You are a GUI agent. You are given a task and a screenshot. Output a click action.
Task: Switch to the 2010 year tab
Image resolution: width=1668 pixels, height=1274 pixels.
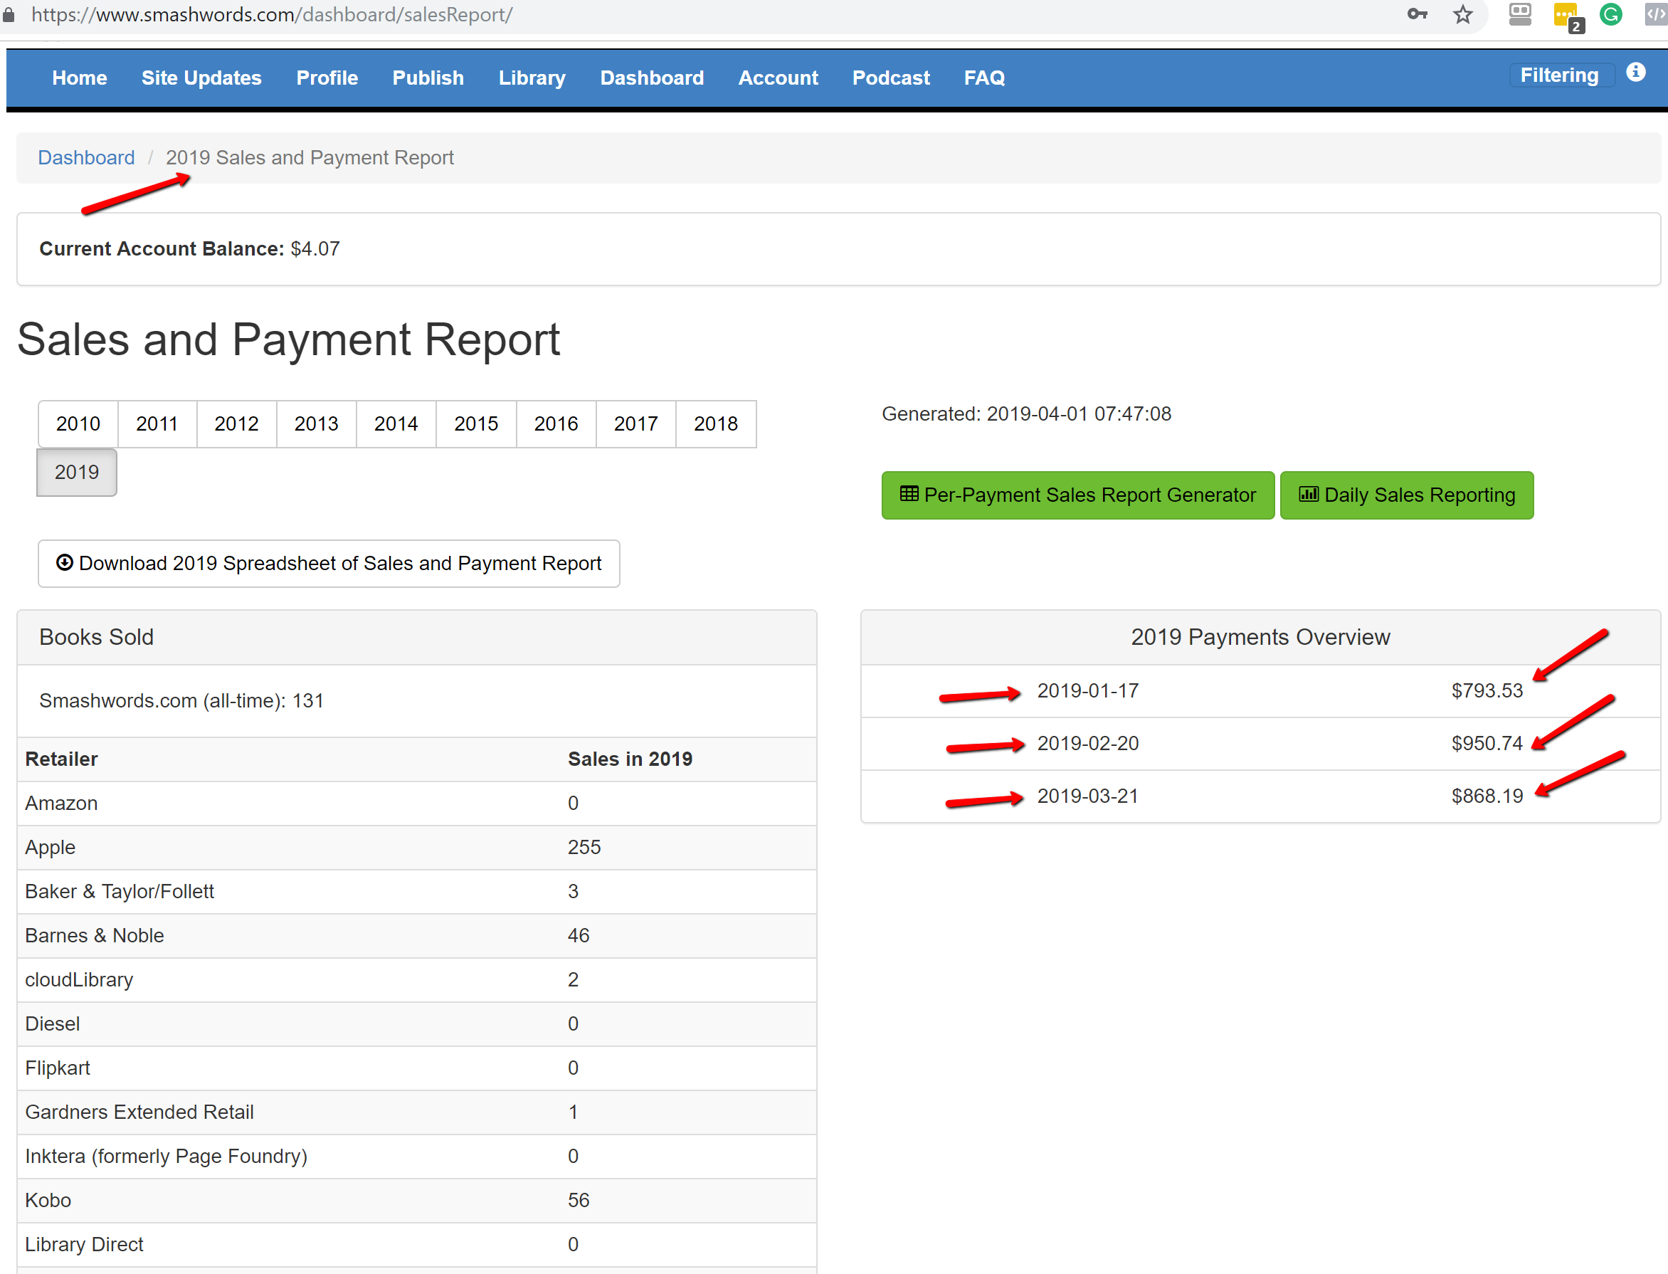(x=78, y=424)
